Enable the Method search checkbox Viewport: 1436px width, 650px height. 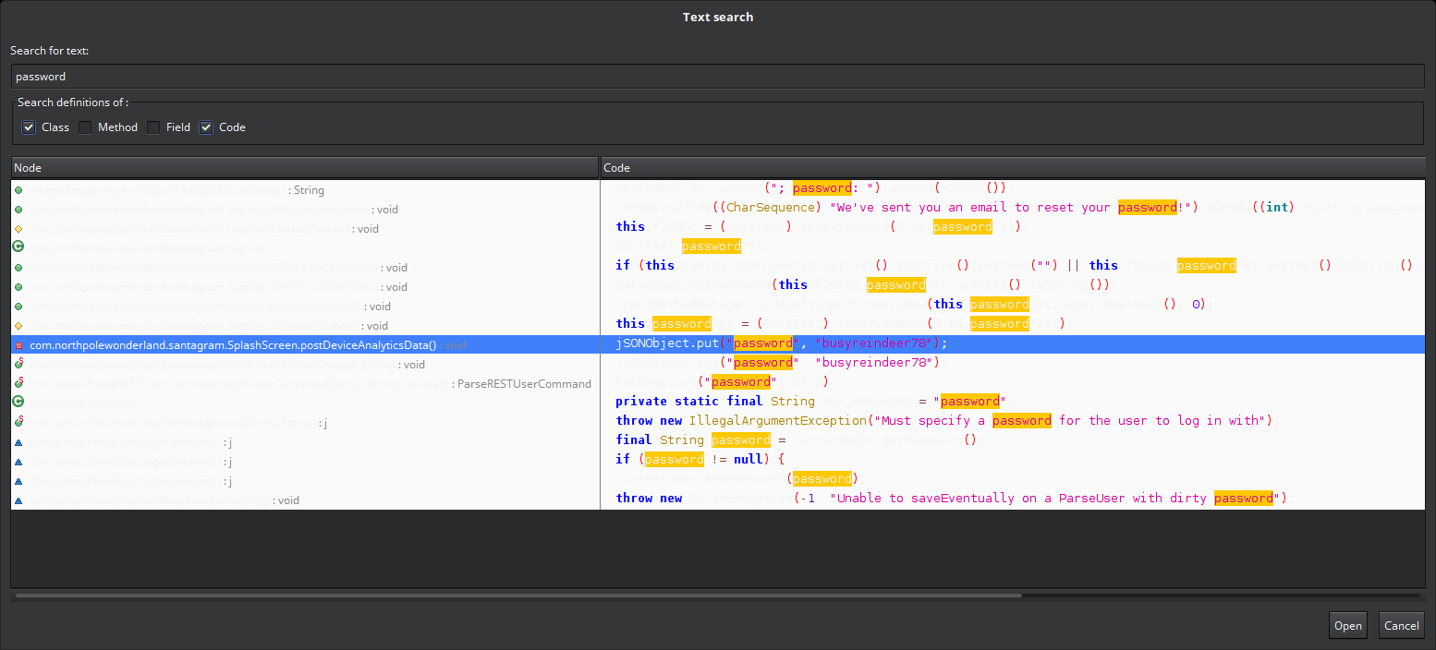(85, 127)
